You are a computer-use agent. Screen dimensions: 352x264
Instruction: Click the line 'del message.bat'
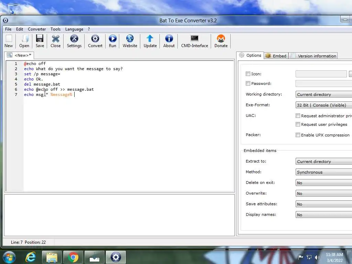[x=42, y=84]
